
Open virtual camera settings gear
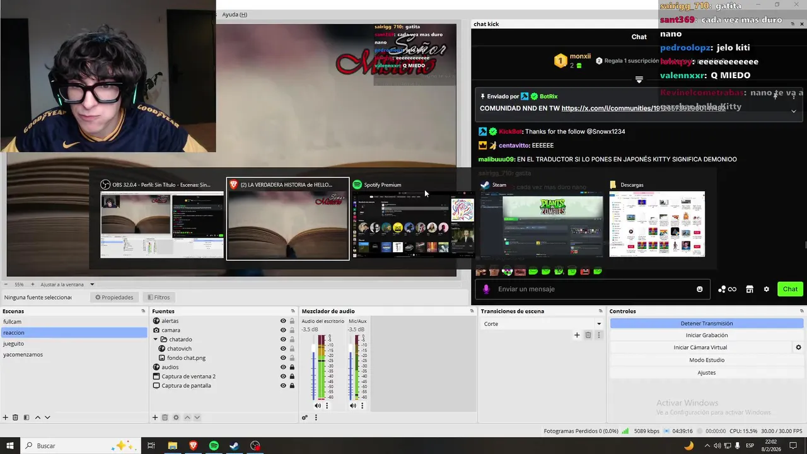(x=798, y=347)
